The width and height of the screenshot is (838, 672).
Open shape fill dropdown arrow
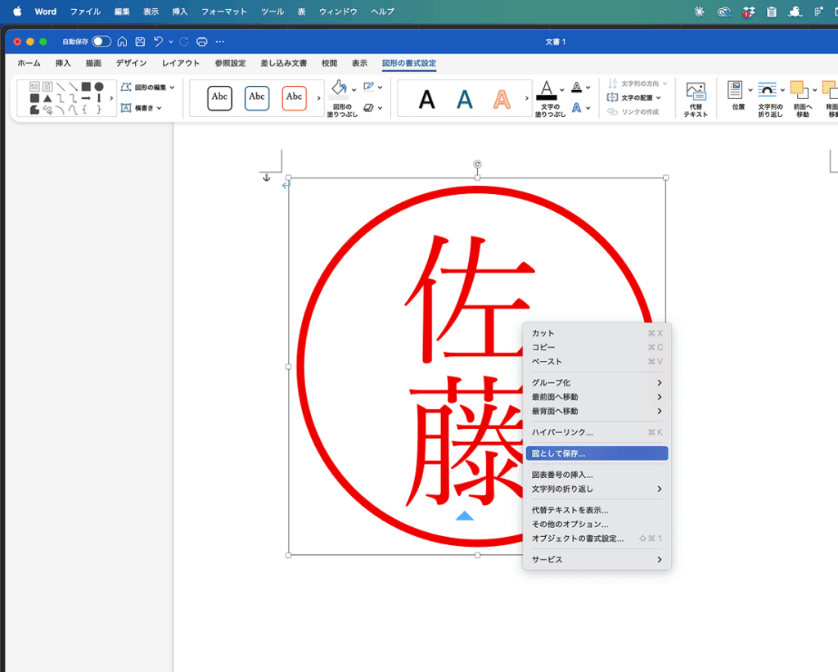point(354,90)
